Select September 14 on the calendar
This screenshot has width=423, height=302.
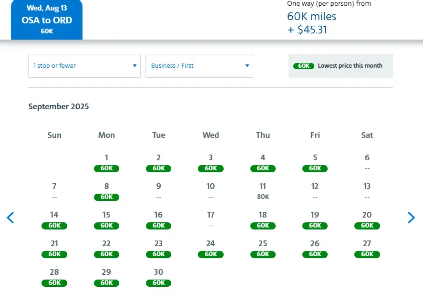point(54,220)
